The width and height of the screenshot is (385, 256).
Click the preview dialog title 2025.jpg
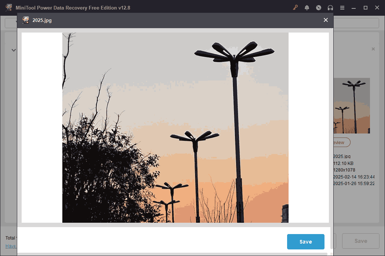tap(42, 20)
